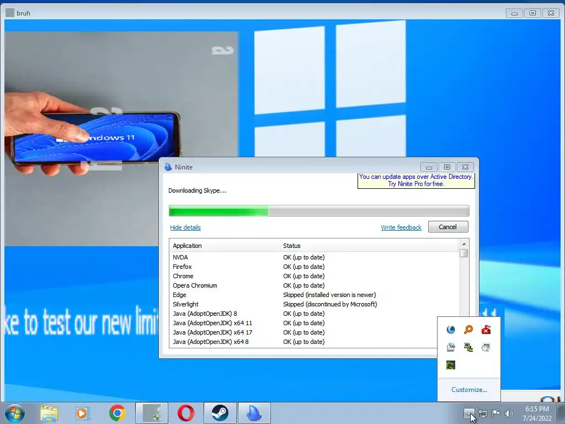
Task: Click Skipped (installed version is newer) status
Action: 329,295
